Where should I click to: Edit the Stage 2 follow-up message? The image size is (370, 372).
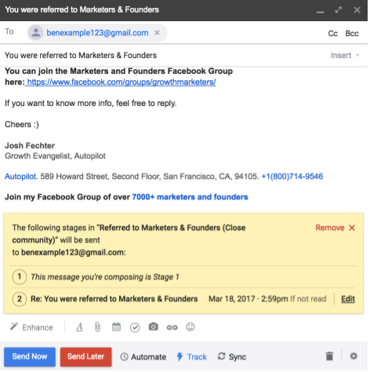click(x=348, y=299)
